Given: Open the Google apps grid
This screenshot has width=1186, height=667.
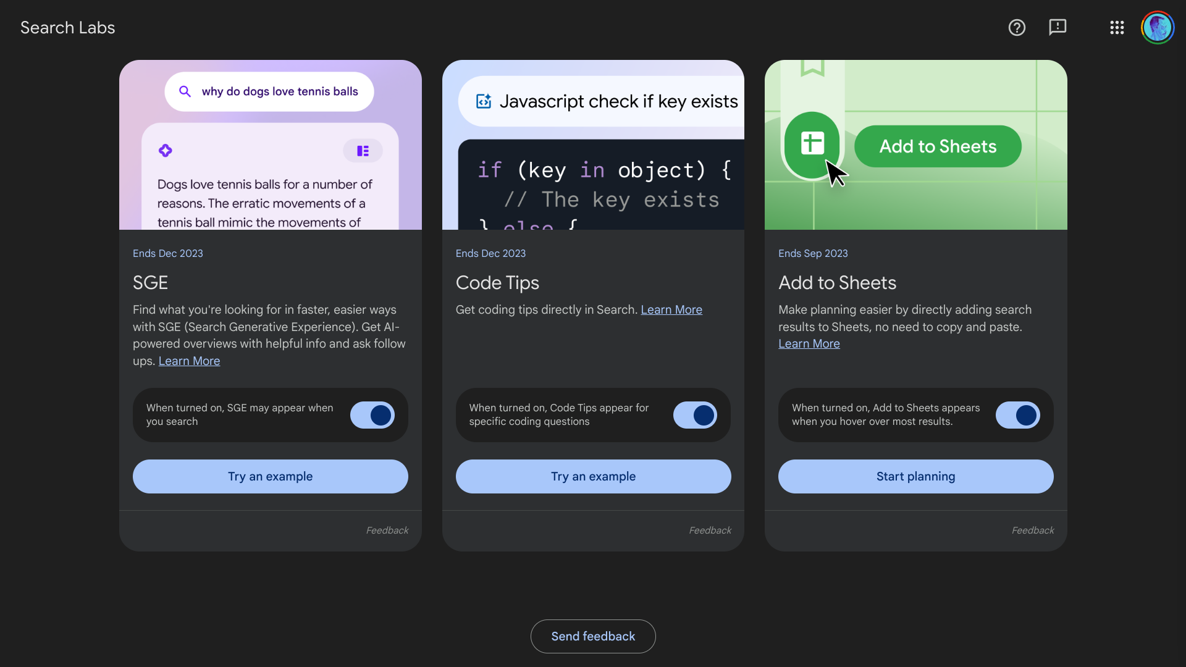Looking at the screenshot, I should click(1117, 28).
